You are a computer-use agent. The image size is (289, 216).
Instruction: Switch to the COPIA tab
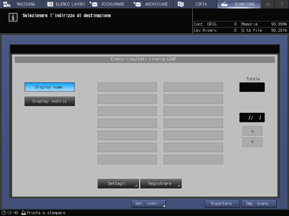pos(195,4)
